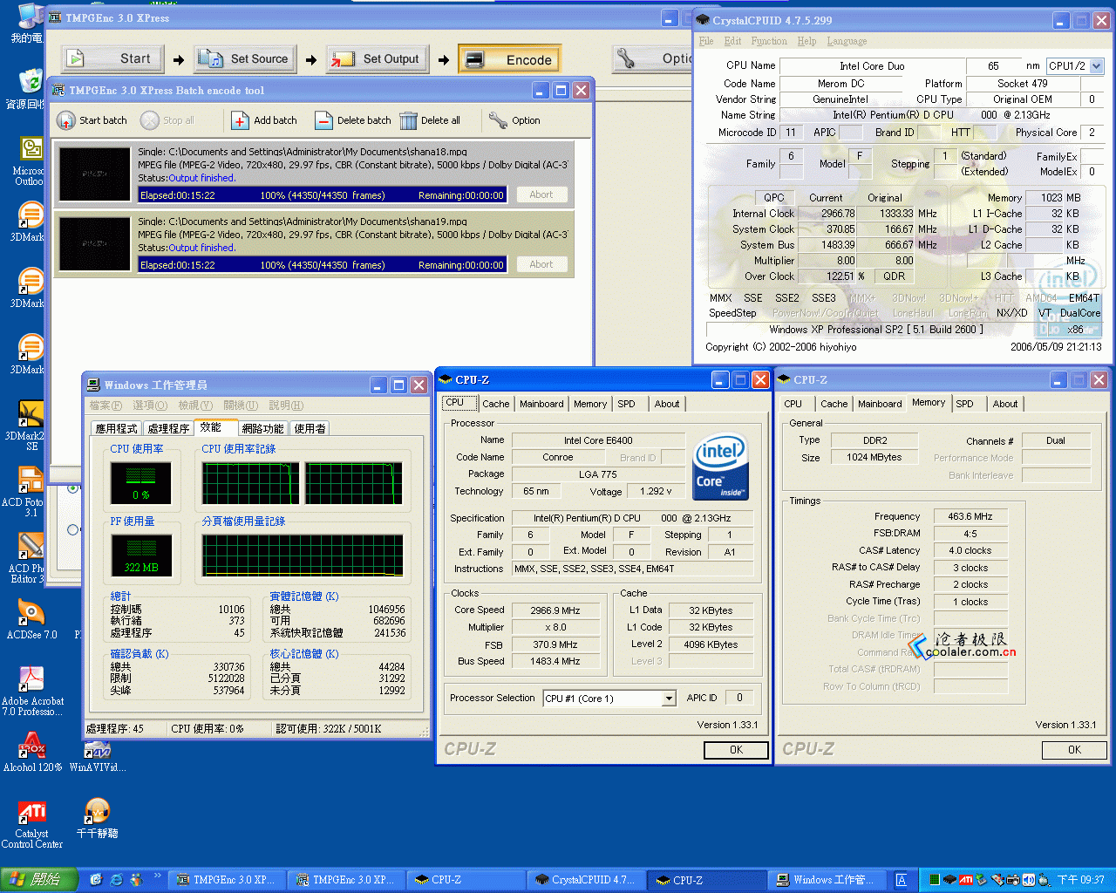The image size is (1116, 893).
Task: Click the shana18.mpg encoding progress bar
Action: click(x=323, y=195)
